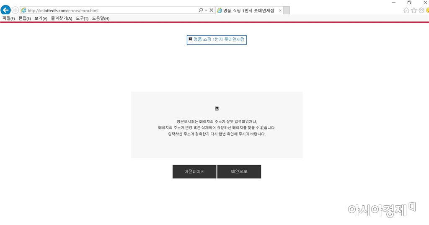The height and width of the screenshot is (225, 429).
Task: Click the browser forward arrow button
Action: pyautogui.click(x=15, y=10)
